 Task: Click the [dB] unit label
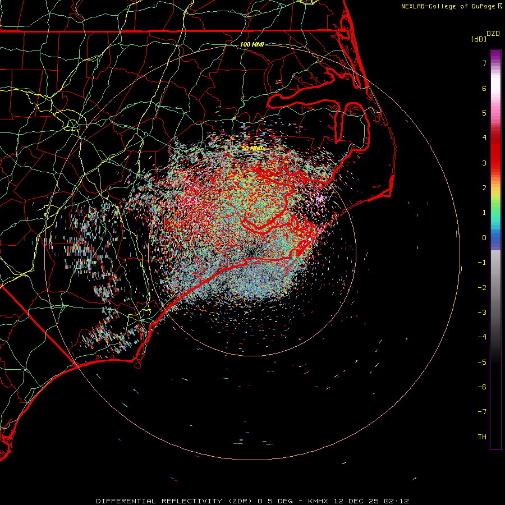479,39
